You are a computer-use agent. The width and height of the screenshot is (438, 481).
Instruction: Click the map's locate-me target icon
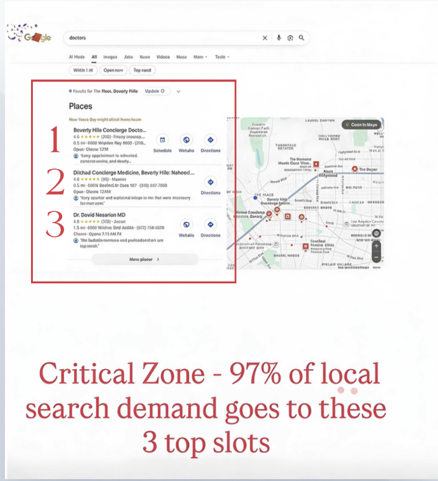pos(376,234)
